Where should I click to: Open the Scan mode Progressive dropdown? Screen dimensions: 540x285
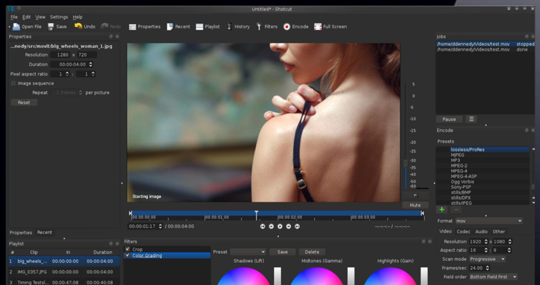pyautogui.click(x=487, y=259)
